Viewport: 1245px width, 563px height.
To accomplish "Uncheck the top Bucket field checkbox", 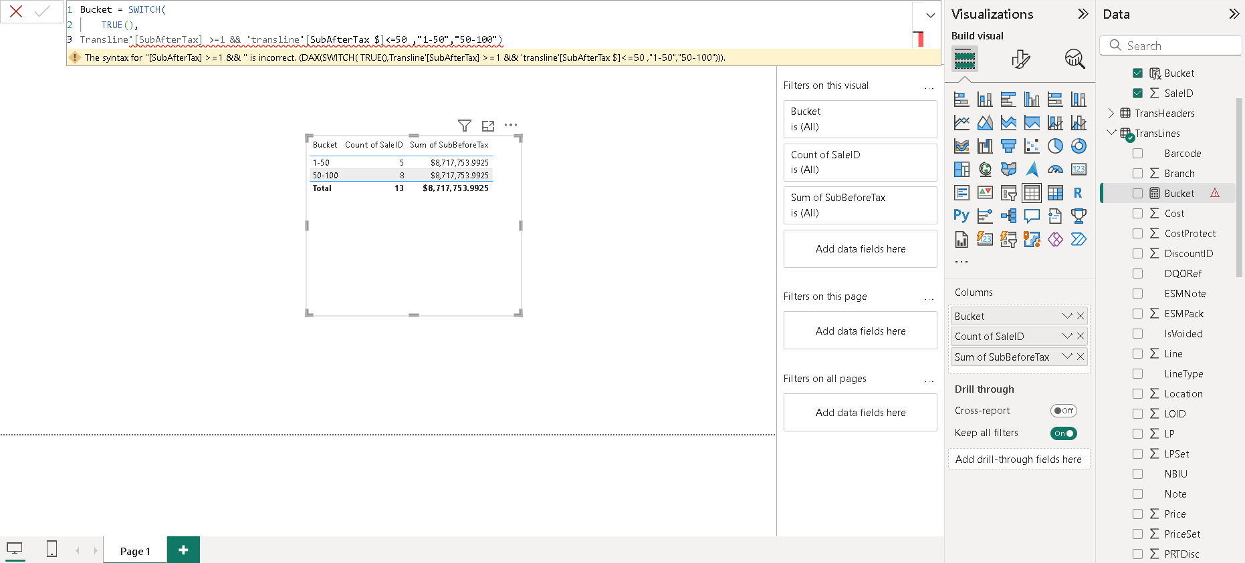I will [x=1137, y=73].
